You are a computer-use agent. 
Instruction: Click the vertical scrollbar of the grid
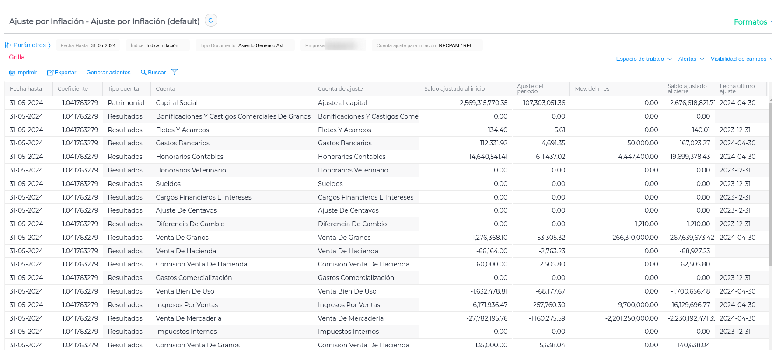coord(770,184)
